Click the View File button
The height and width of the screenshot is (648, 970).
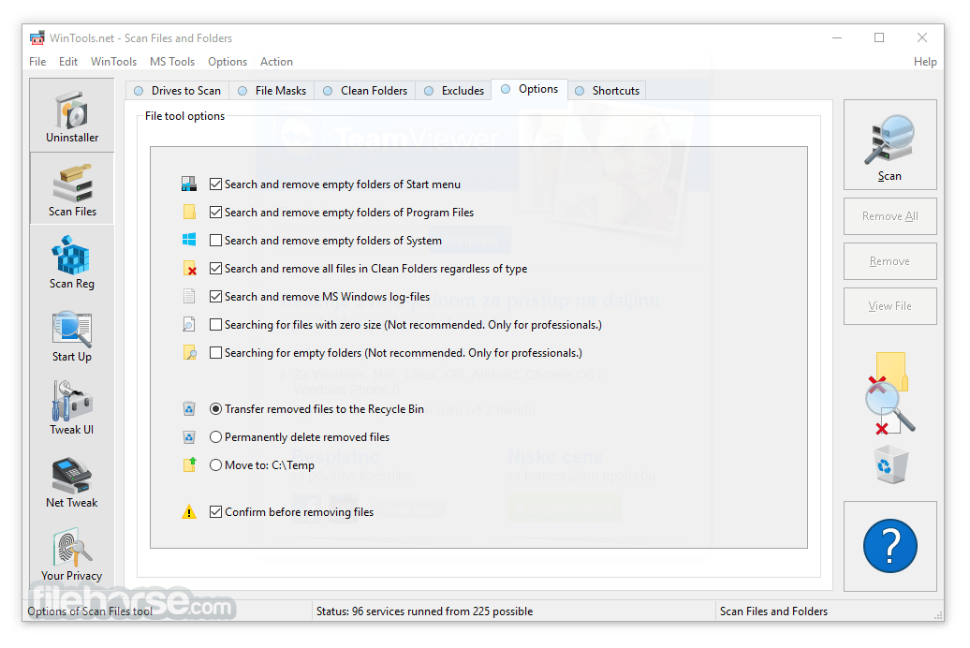point(889,306)
